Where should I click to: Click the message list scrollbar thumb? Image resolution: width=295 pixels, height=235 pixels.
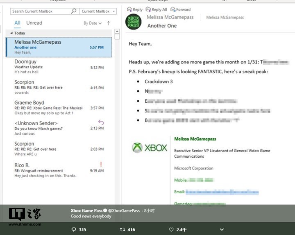(117, 37)
